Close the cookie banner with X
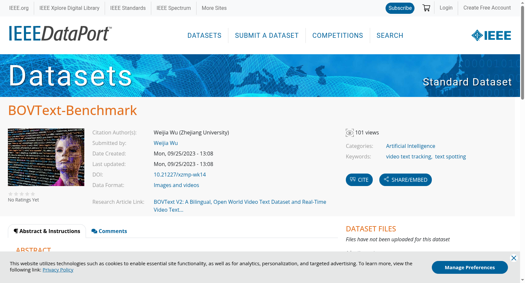This screenshot has height=283, width=525. 514,258
